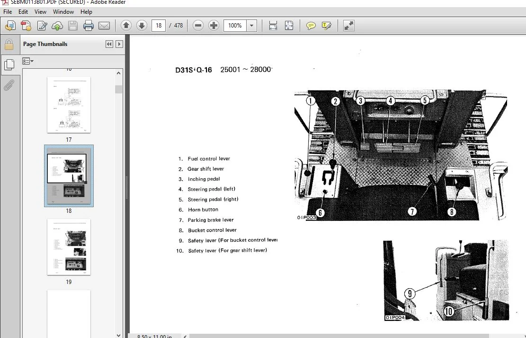Click the 'Bucket control lever' text
This screenshot has height=338, width=526.
pos(213,230)
